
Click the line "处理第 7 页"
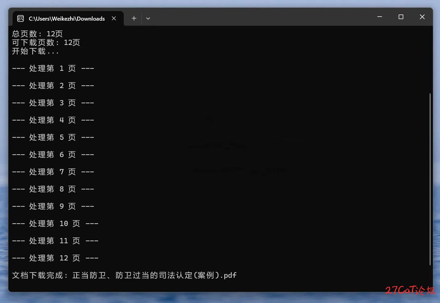pyautogui.click(x=53, y=172)
